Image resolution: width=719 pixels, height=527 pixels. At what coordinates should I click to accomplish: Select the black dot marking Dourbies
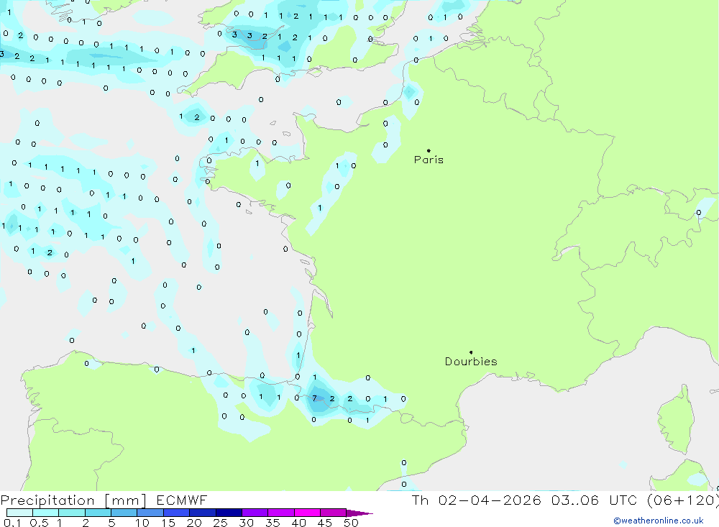coord(471,352)
